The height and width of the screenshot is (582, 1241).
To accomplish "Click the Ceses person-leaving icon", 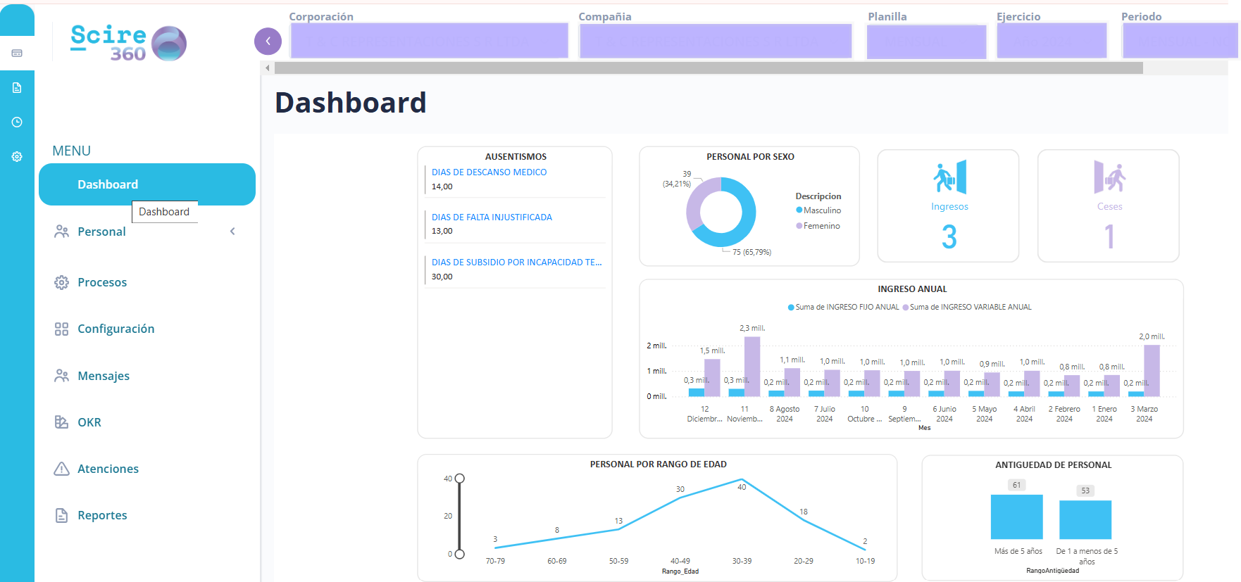I will [x=1109, y=177].
